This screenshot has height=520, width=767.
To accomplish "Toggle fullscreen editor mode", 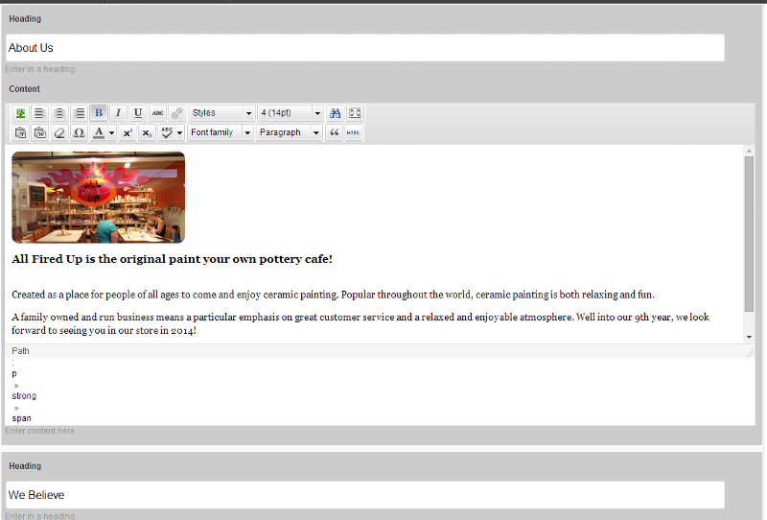I will click(x=355, y=113).
